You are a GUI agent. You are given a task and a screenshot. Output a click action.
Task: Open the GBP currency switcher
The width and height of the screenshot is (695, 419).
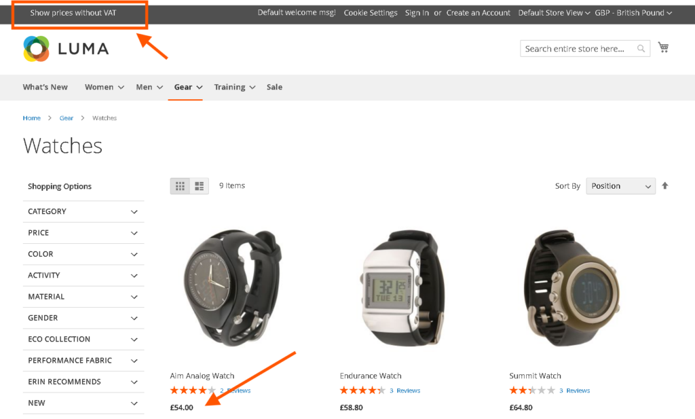coord(633,13)
